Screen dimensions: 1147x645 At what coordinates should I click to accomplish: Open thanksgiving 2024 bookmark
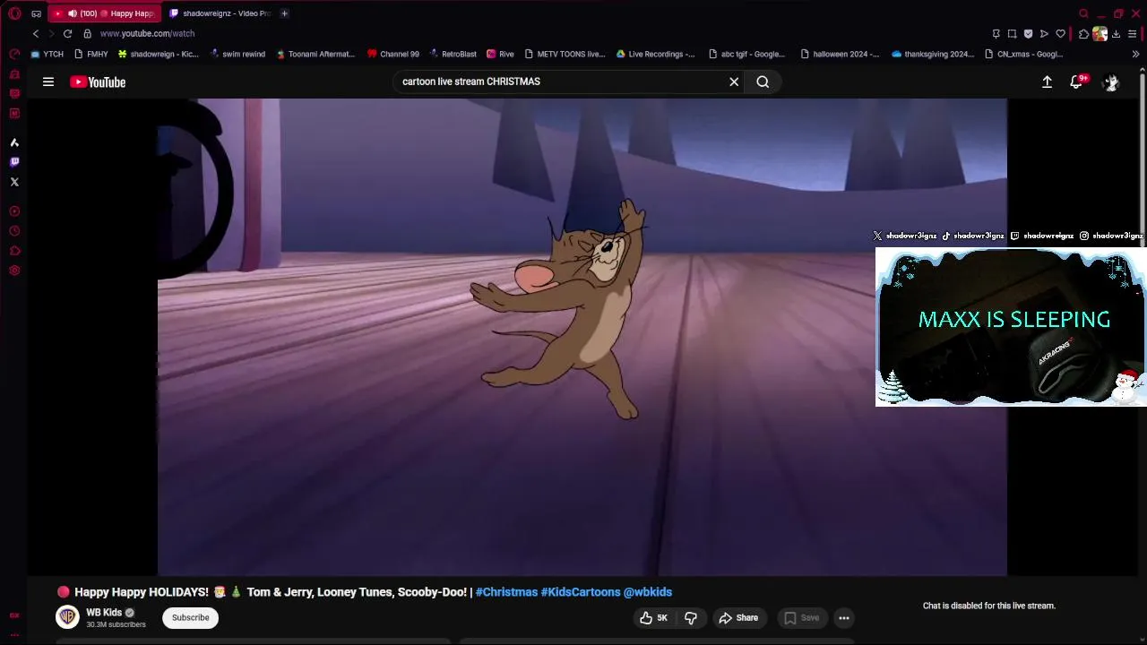933,54
